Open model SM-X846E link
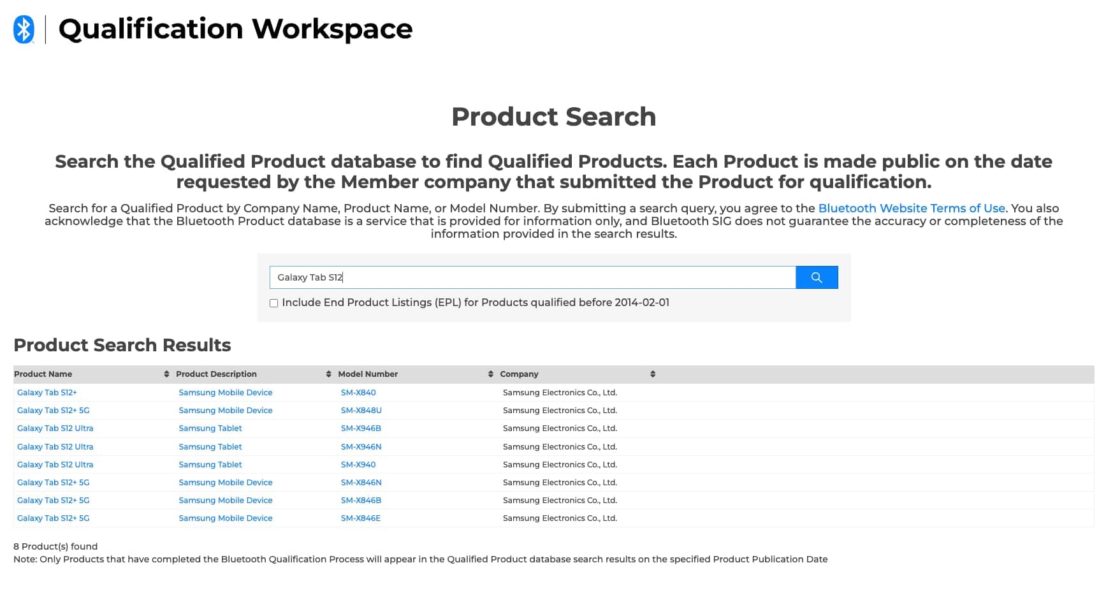This screenshot has width=1106, height=593. [361, 518]
